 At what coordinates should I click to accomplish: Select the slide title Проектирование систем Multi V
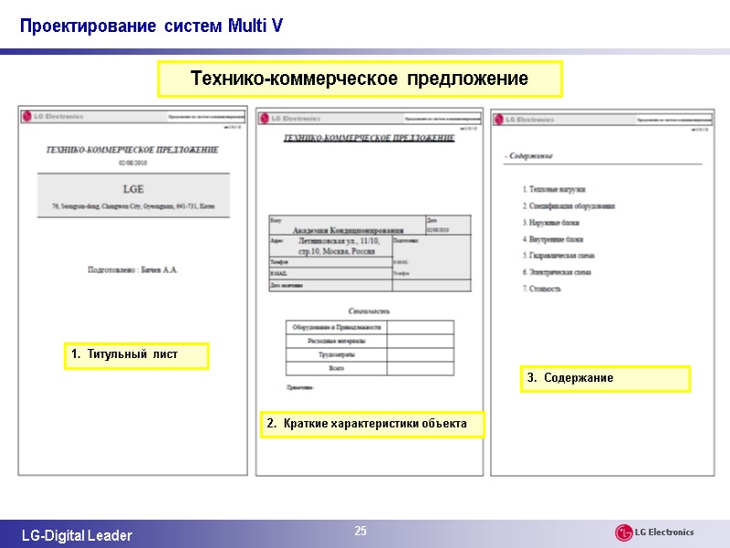(137, 26)
